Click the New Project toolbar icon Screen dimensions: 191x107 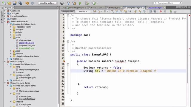[9, 3]
